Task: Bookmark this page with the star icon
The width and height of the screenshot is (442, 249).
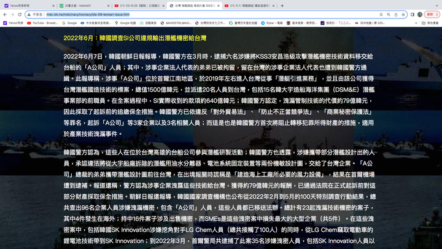Action: pos(403,14)
